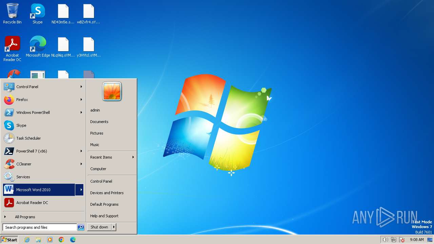Open Documents from Start menu

[99, 122]
